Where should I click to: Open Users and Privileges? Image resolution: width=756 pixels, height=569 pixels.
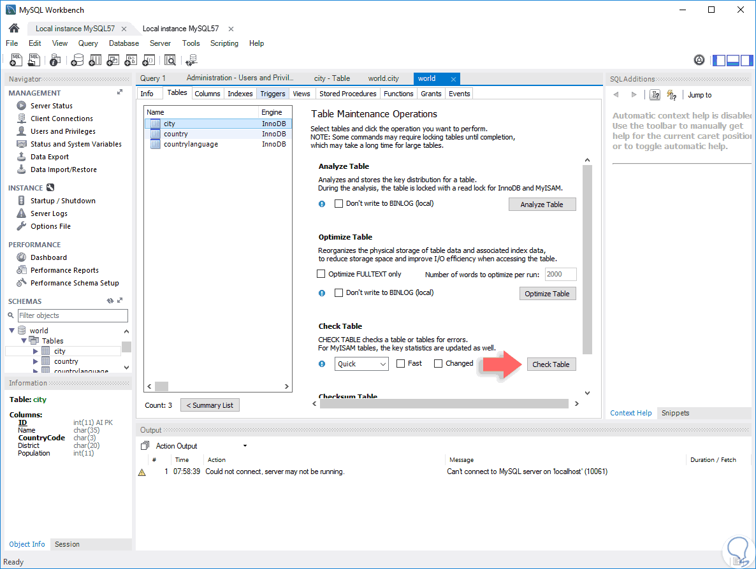pyautogui.click(x=62, y=131)
